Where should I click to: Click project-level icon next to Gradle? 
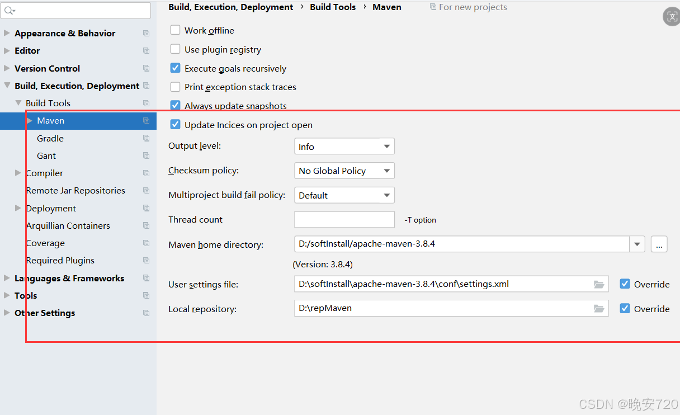(146, 138)
